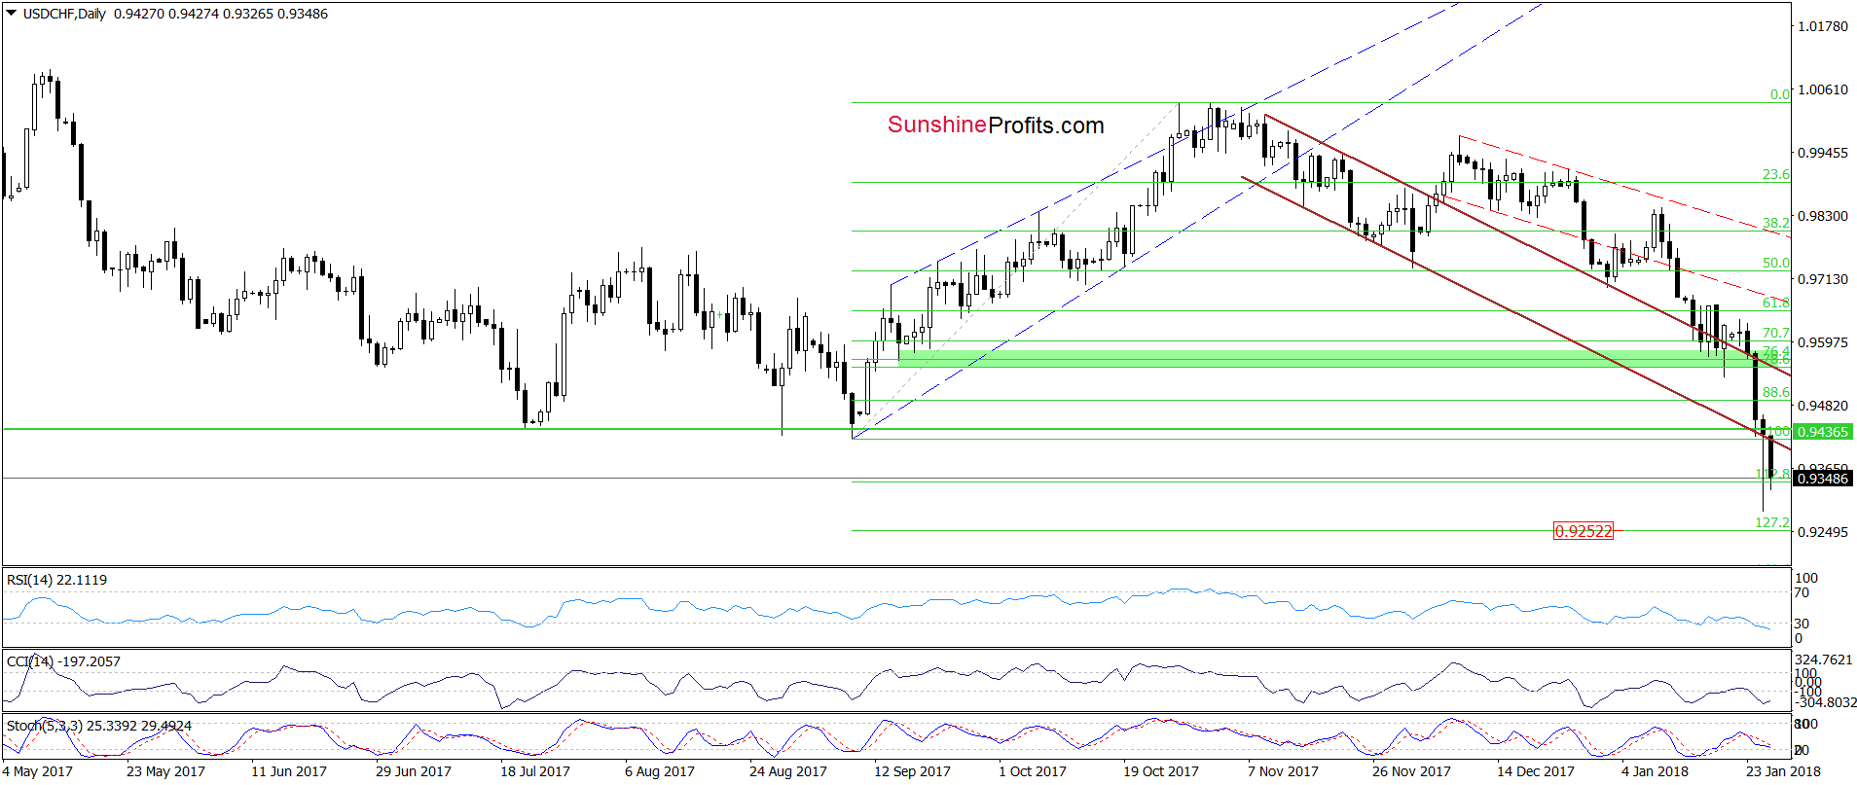Click the 11 Jun 2017 date label

(289, 771)
